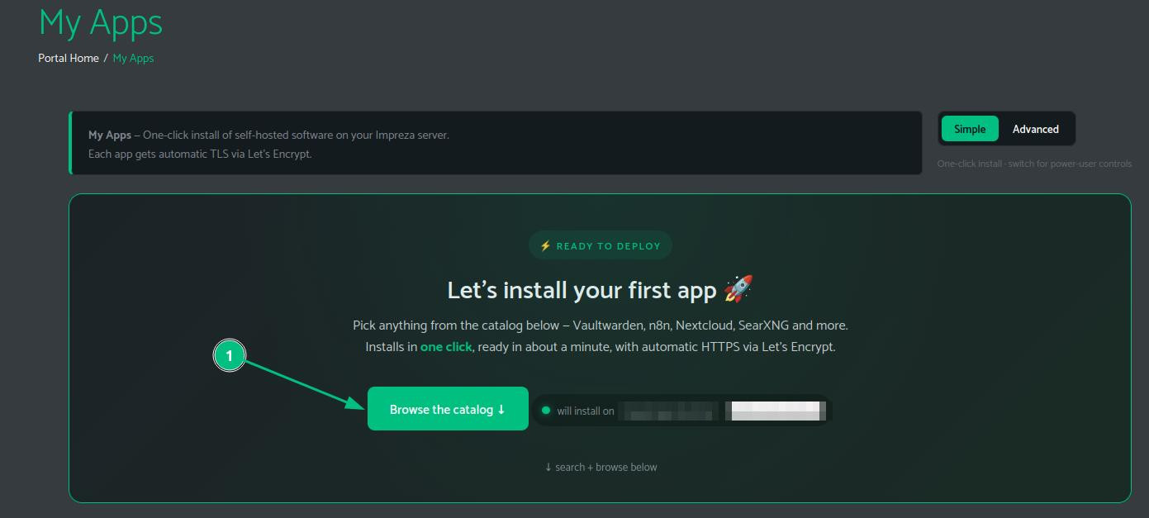The width and height of the screenshot is (1149, 518).
Task: Switch to Simple mode
Action: (970, 129)
